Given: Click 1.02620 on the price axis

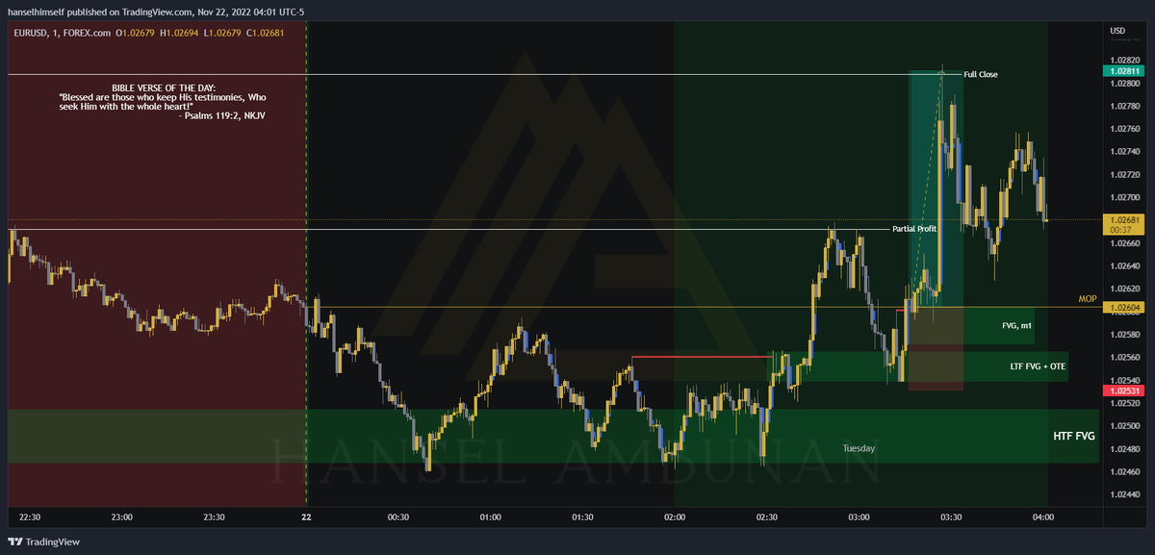Looking at the screenshot, I should (x=1123, y=289).
